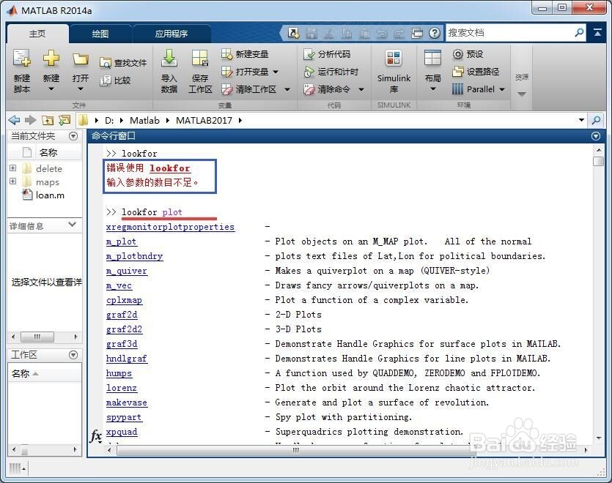The image size is (612, 483).
Task: Click 保存工作区 (Save Workspace) icon
Action: click(200, 59)
